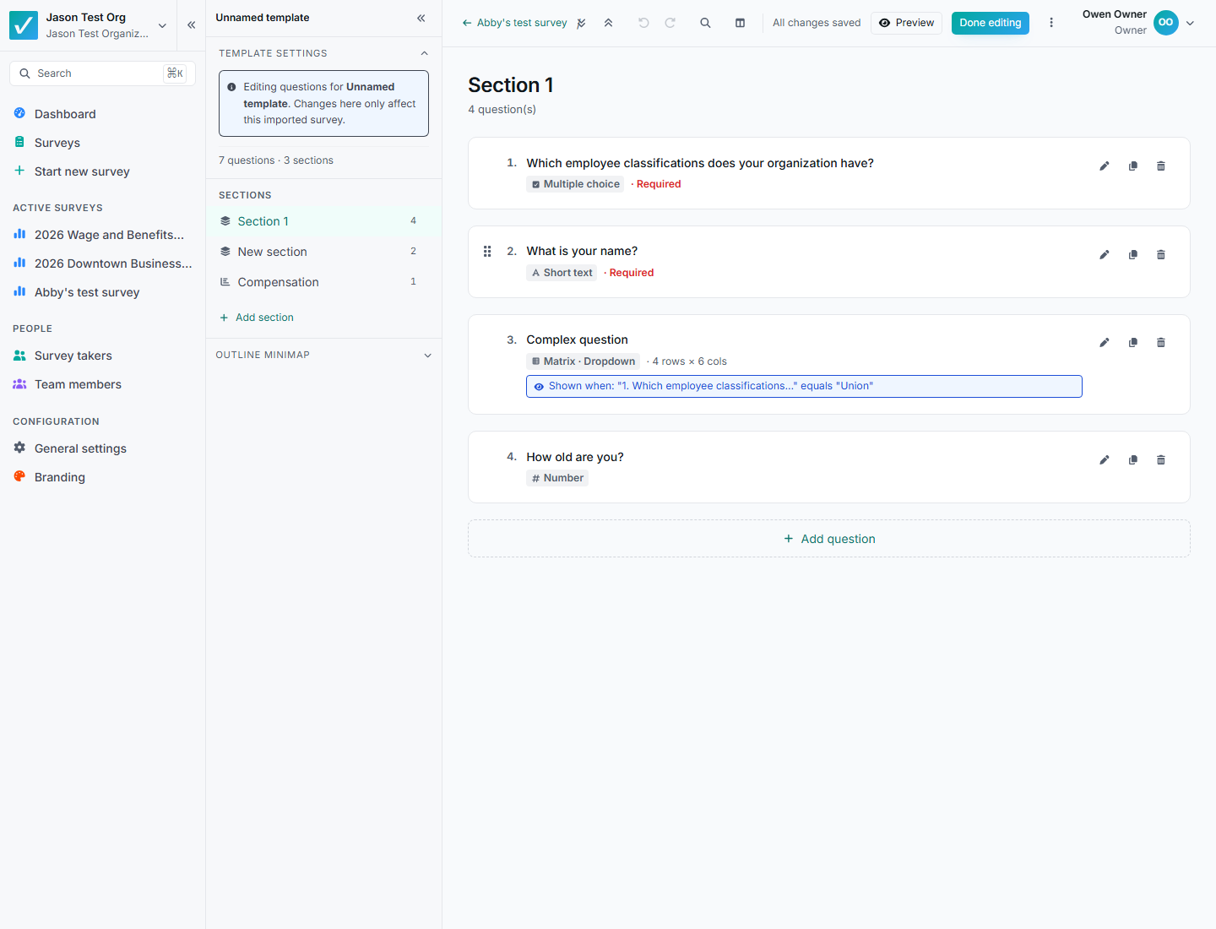
Task: Click the Matrix · Dropdown type badge
Action: (x=583, y=361)
